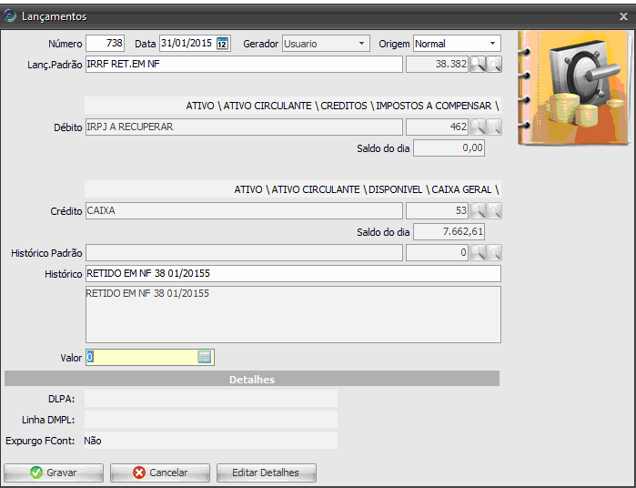Click the Histórico single-line field RETIDO EM NF
This screenshot has width=636, height=488.
click(293, 274)
